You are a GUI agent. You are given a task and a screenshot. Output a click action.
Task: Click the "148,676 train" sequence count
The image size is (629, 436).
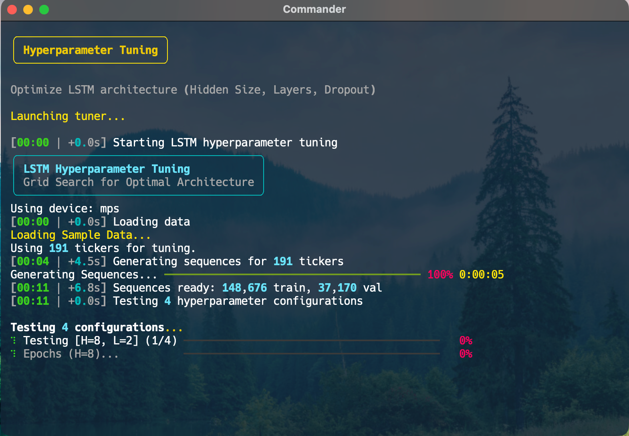[264, 288]
